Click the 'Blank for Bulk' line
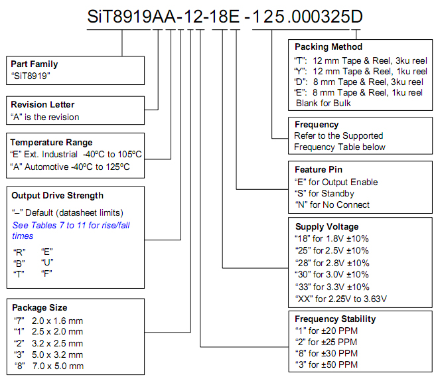438x379 pixels. pyautogui.click(x=323, y=103)
